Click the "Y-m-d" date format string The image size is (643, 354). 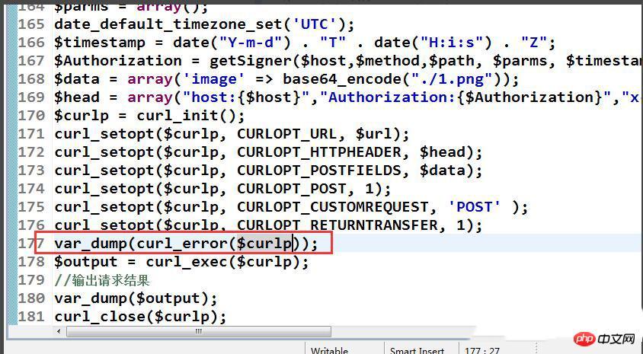[x=251, y=42]
